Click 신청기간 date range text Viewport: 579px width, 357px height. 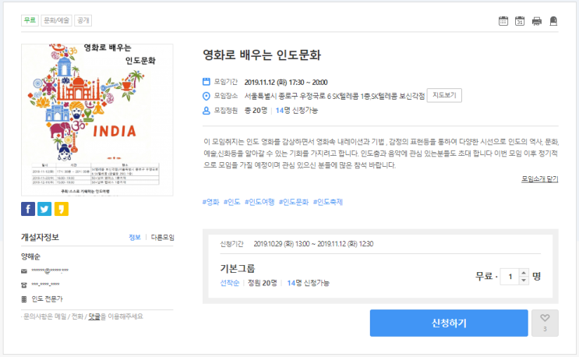pyautogui.click(x=313, y=244)
